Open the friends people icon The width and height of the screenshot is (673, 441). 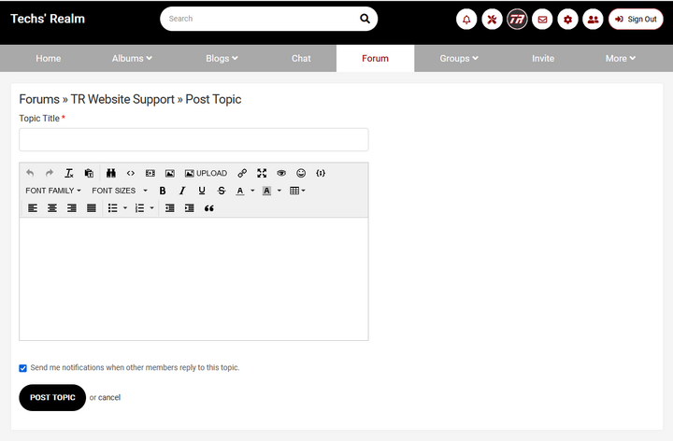[x=594, y=20]
